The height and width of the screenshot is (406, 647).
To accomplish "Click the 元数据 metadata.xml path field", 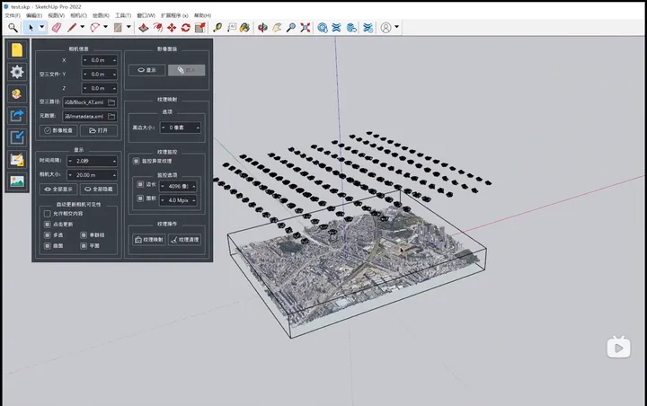I will [83, 116].
